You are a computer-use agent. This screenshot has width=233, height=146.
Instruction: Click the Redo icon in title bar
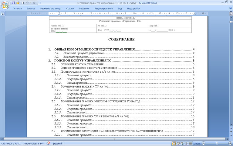coord(34,3)
